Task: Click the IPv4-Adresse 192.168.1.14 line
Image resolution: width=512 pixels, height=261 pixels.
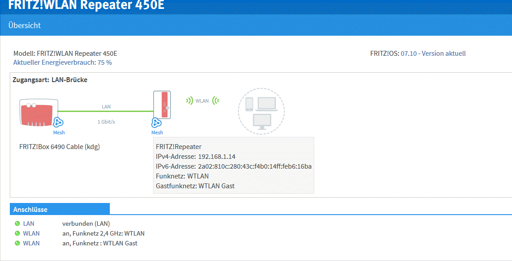Action: [x=196, y=157]
